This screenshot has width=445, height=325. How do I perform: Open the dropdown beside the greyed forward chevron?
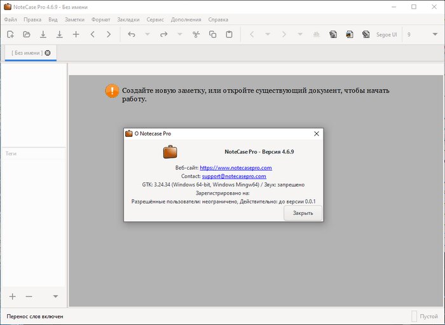click(x=300, y=34)
